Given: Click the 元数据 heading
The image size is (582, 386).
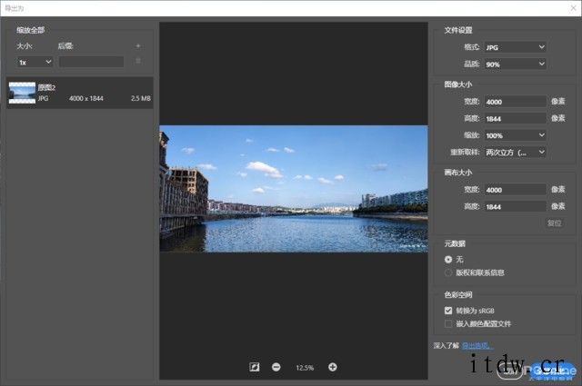Looking at the screenshot, I should pos(455,243).
